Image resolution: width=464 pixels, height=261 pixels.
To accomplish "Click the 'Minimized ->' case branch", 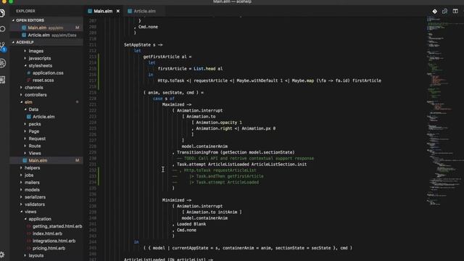I will [177, 200].
